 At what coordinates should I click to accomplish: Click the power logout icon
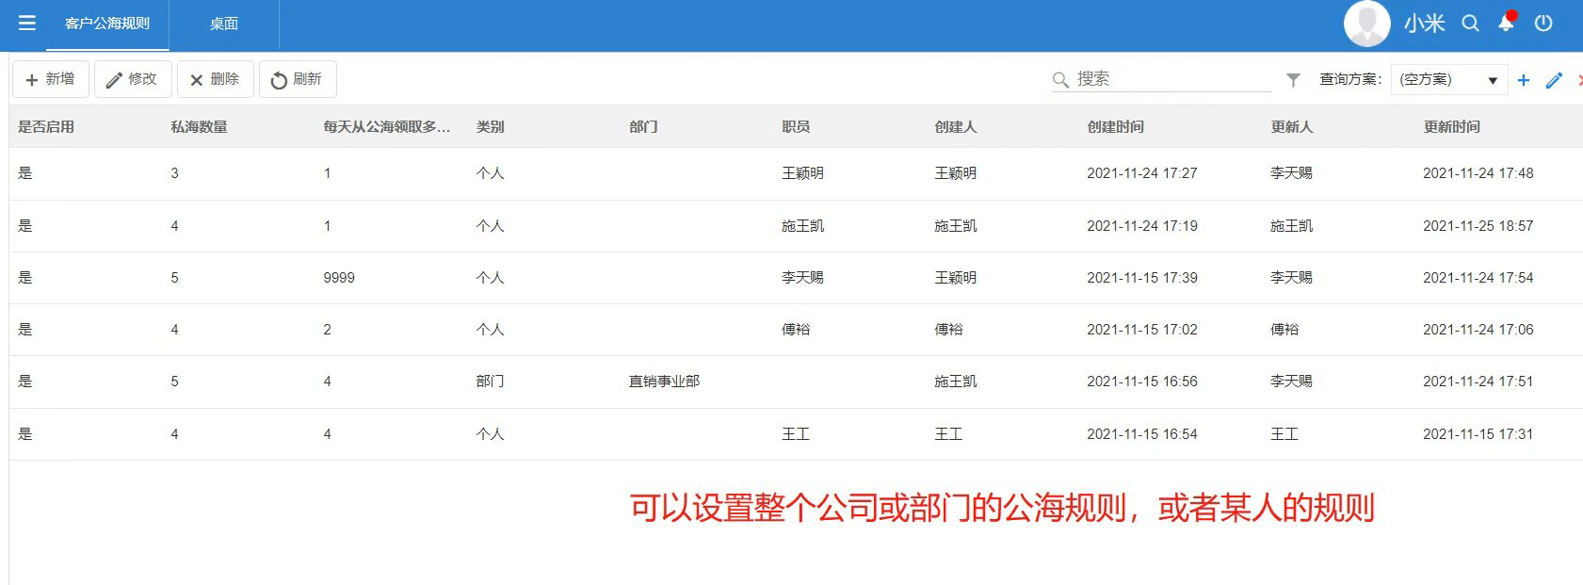1543,24
